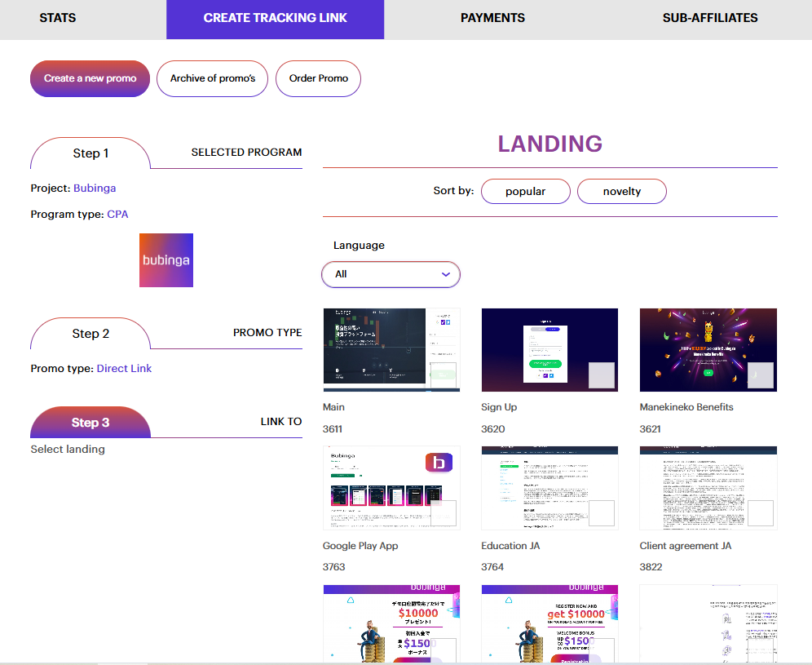Open the SUB-AFFILIATES tab
812x665 pixels.
tap(710, 18)
